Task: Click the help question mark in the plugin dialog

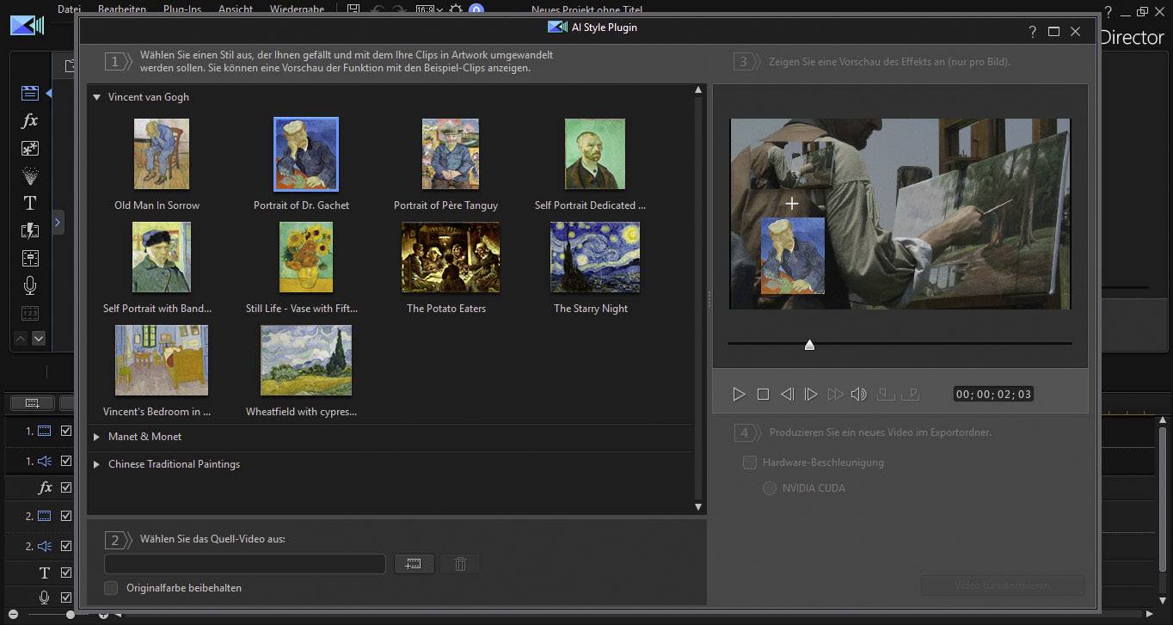Action: click(1031, 31)
